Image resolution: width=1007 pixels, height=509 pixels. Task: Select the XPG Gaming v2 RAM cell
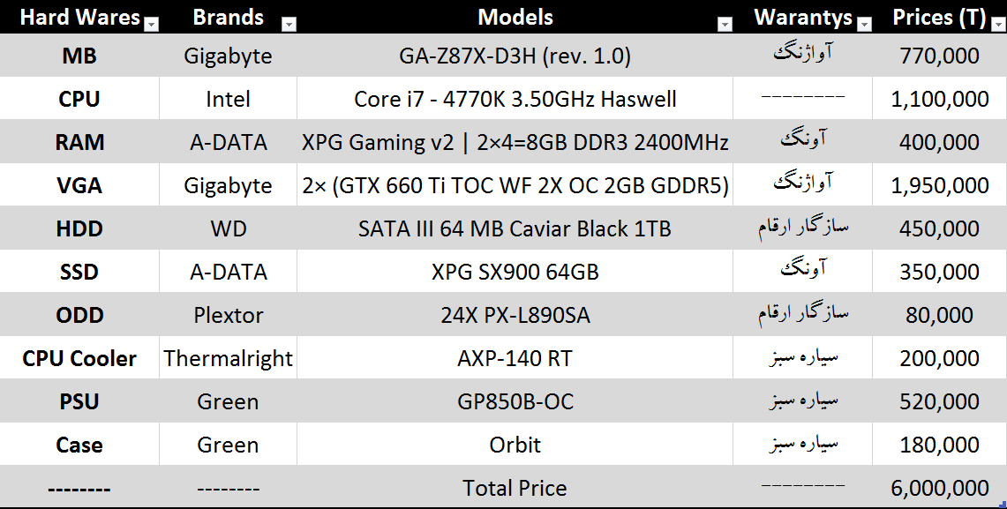[x=515, y=143]
